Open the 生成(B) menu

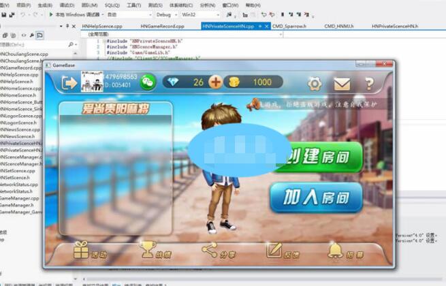[x=45, y=5]
